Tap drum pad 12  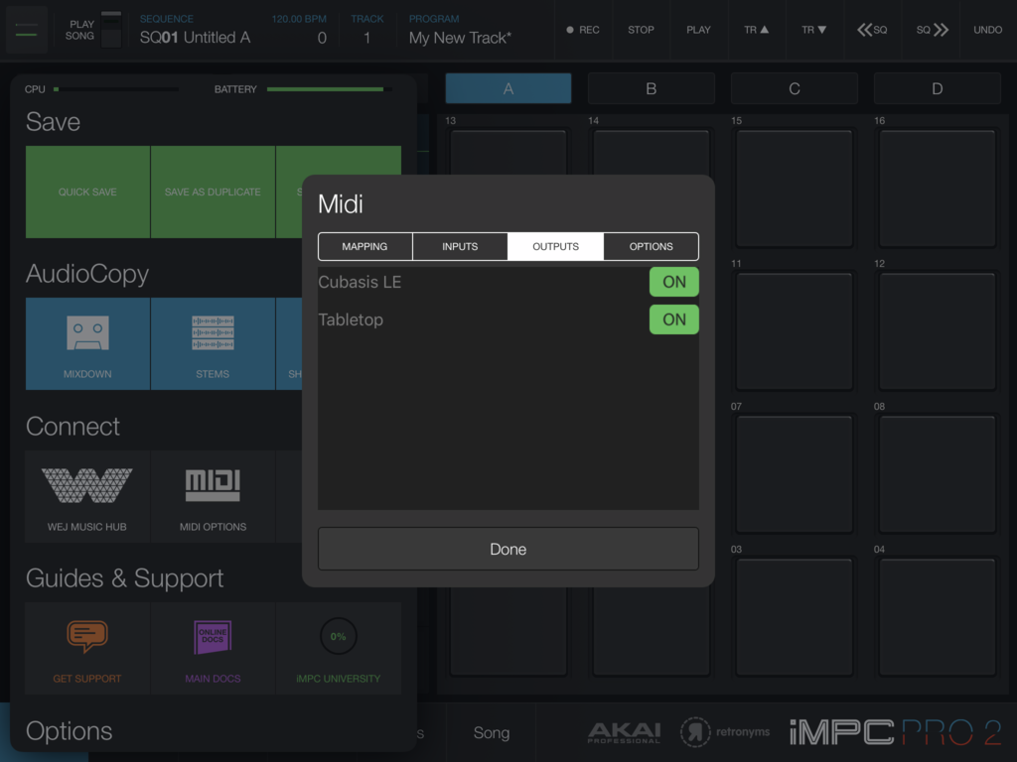(x=938, y=331)
